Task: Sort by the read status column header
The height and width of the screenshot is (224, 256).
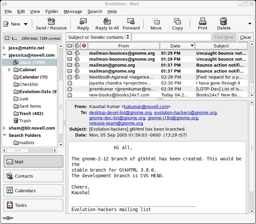Action: click(x=70, y=46)
